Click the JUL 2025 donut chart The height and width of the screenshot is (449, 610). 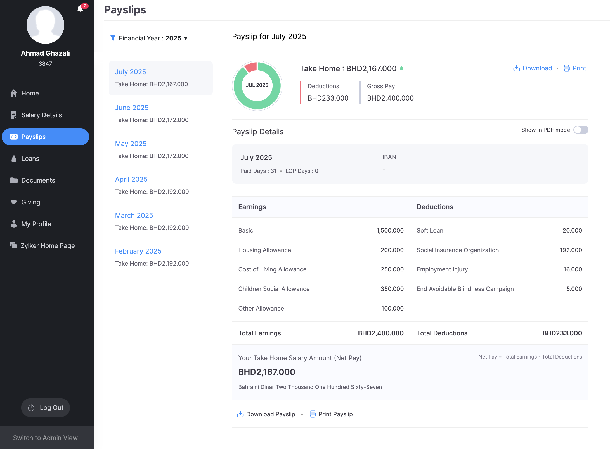point(257,85)
